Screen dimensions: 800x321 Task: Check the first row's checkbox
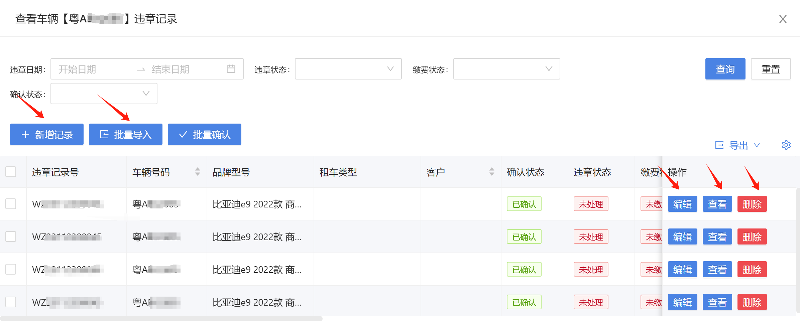coord(11,204)
